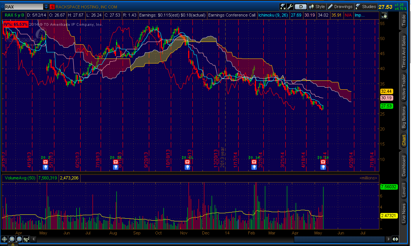This screenshot has width=411, height=246.
Task: Click the yellow 32.44 price bubble
Action: [386, 91]
